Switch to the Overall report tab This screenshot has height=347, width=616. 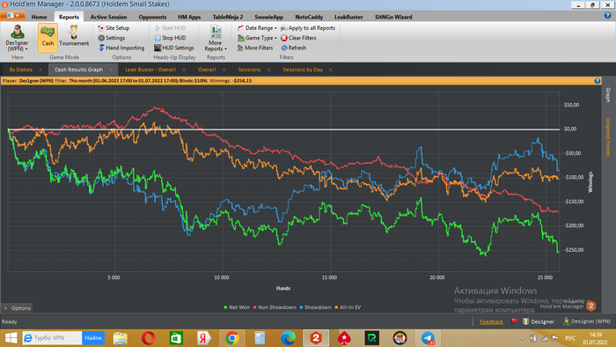[x=207, y=70]
